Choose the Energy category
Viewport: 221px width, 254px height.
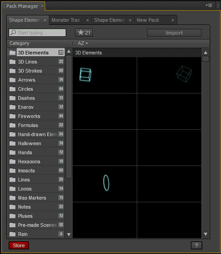coord(36,107)
